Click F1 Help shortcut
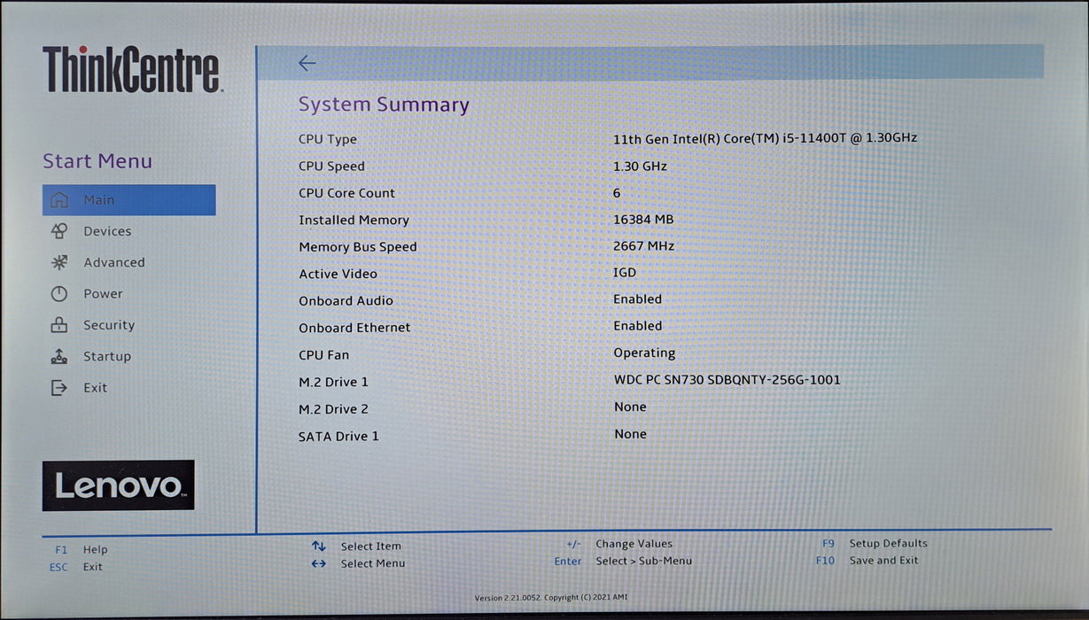This screenshot has height=620, width=1089. pos(81,550)
